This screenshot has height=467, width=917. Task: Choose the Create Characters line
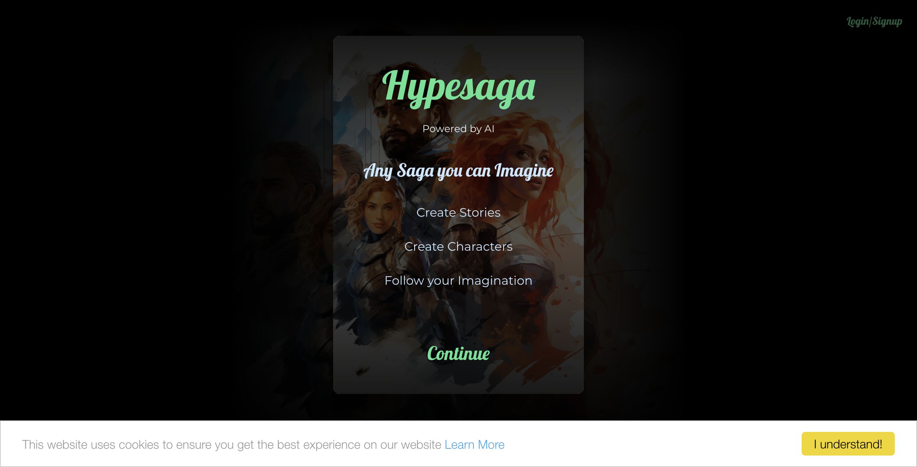(x=458, y=246)
